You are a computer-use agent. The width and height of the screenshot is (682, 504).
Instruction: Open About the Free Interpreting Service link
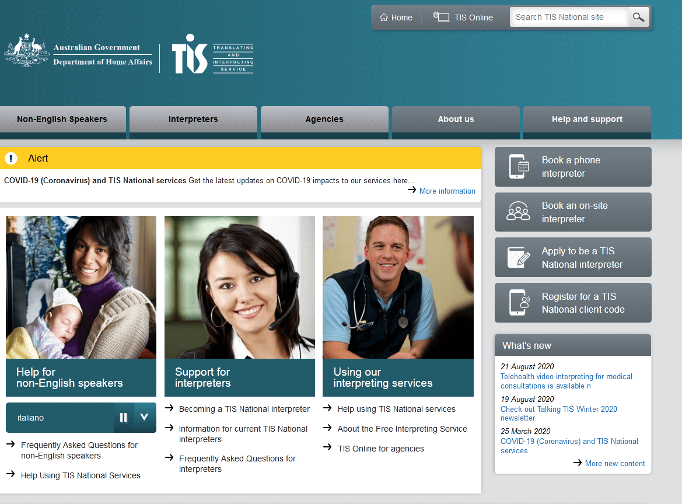(x=403, y=429)
